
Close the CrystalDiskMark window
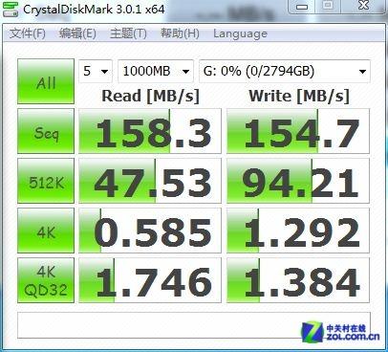(363, 6)
